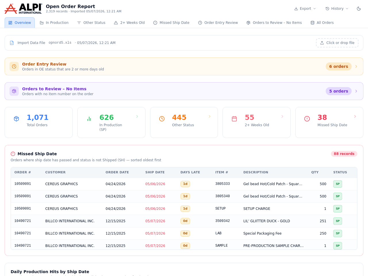Select the All Orders tab
The image size is (368, 276).
[x=322, y=23]
